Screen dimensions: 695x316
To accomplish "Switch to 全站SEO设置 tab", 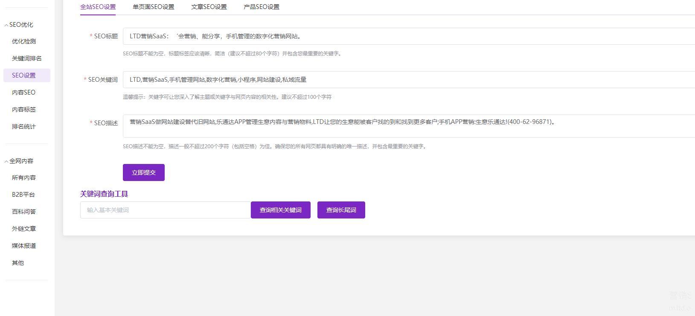I will [98, 7].
